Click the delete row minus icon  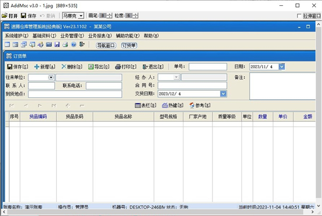click(x=82, y=106)
